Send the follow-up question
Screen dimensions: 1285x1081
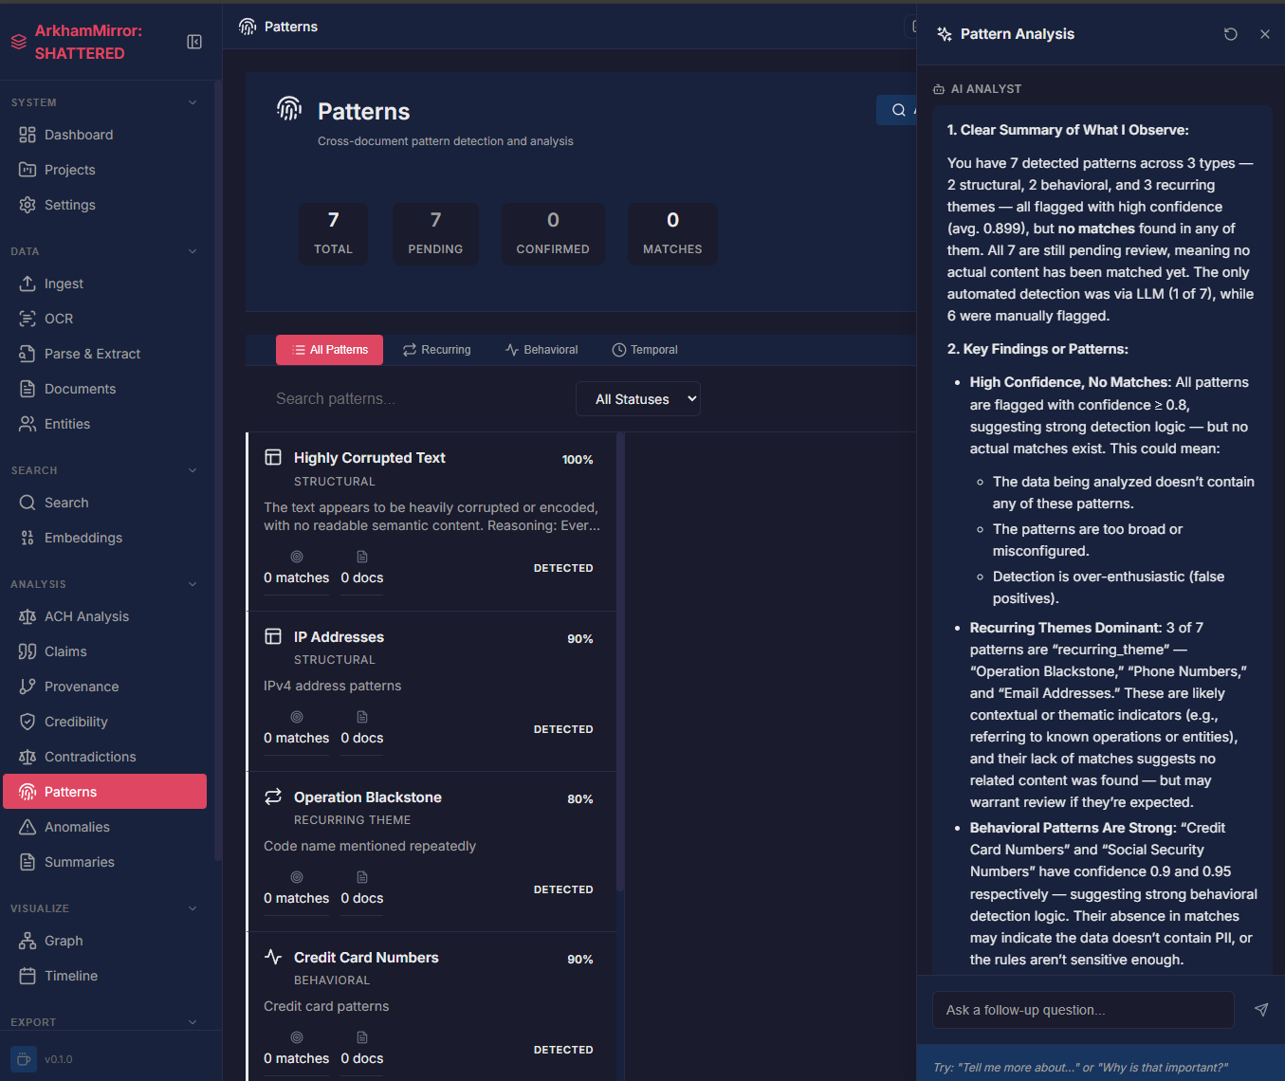click(1261, 1010)
